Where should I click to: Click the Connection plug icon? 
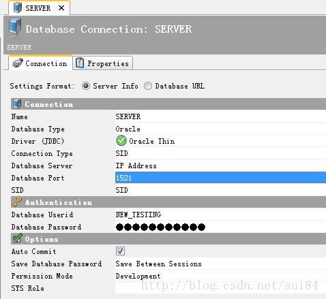(18, 63)
